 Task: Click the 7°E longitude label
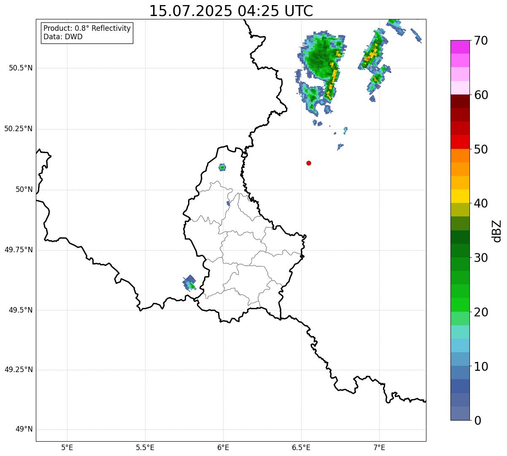(379, 447)
